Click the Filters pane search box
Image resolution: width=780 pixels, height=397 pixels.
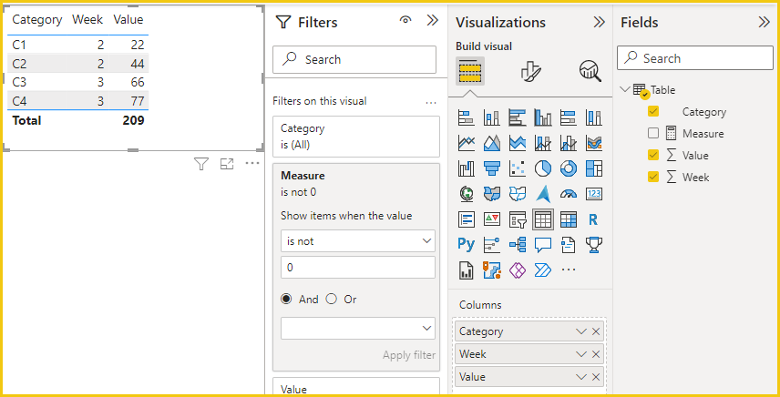point(354,59)
